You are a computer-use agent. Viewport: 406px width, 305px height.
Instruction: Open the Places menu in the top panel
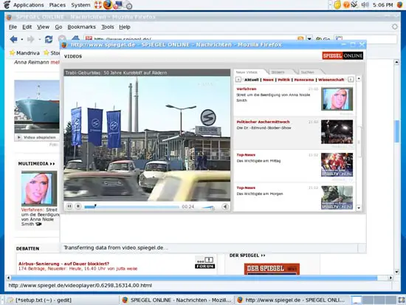pyautogui.click(x=58, y=5)
